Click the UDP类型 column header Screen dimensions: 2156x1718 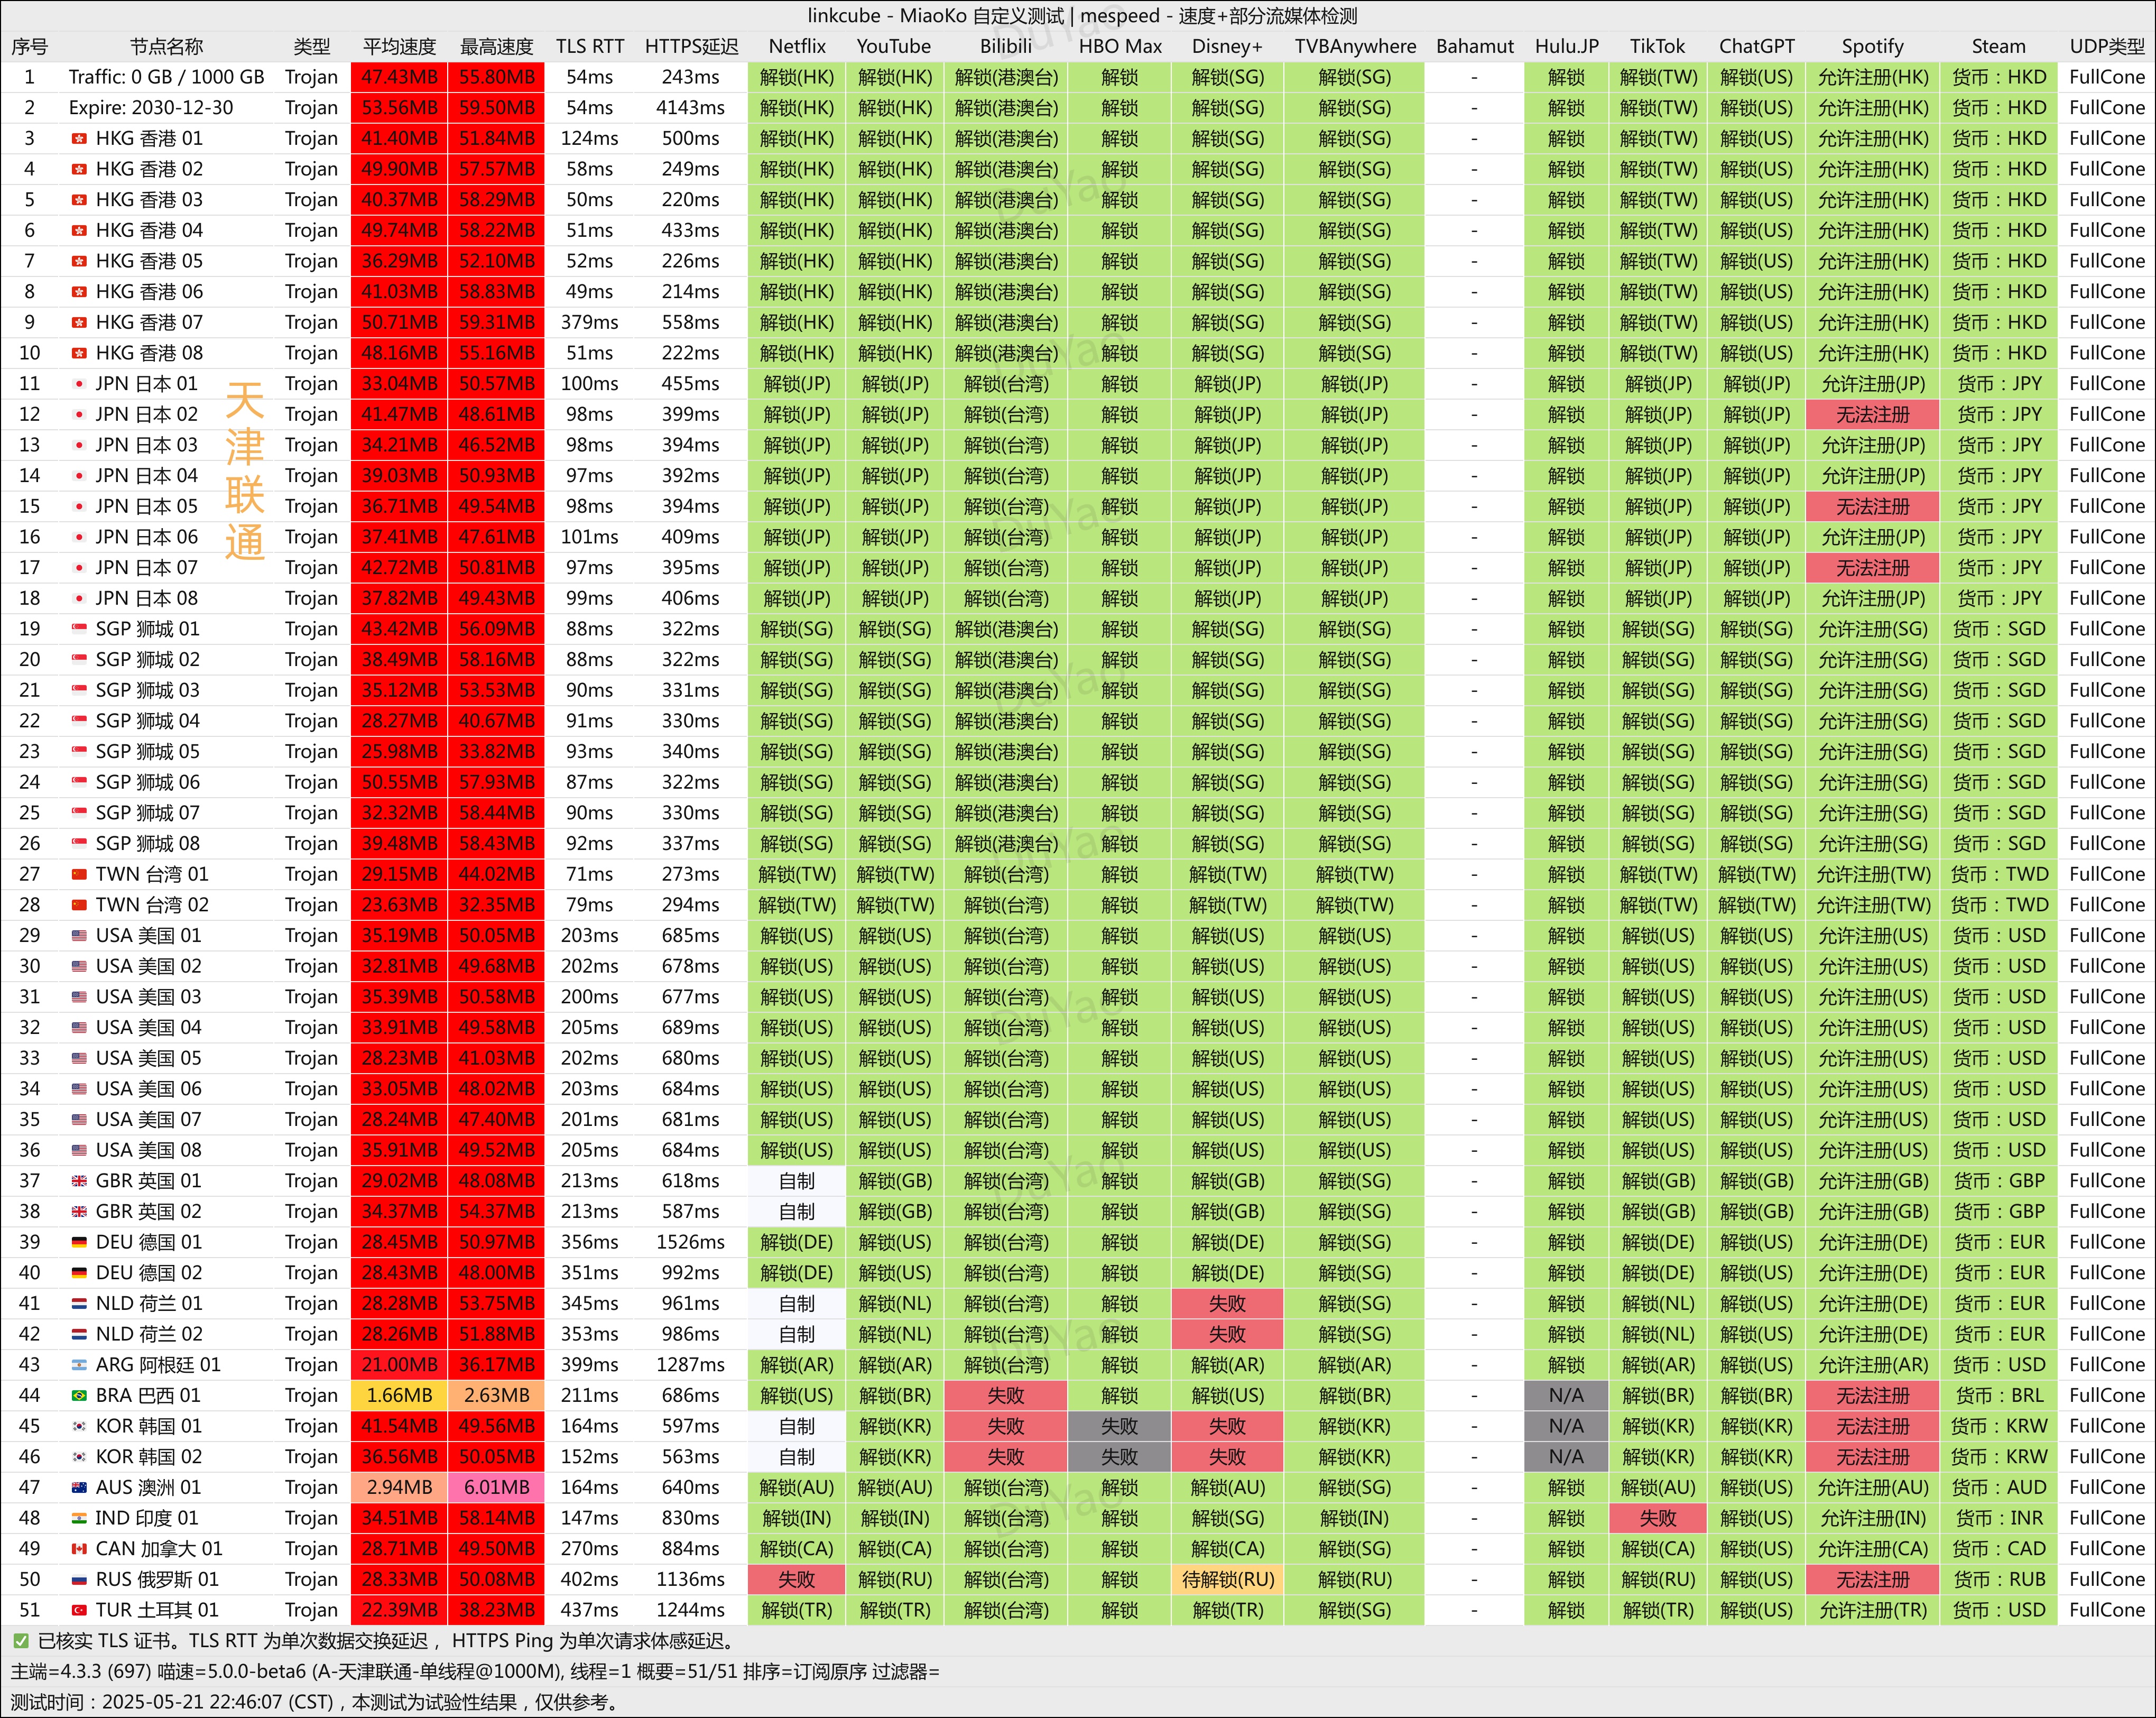pyautogui.click(x=2107, y=47)
